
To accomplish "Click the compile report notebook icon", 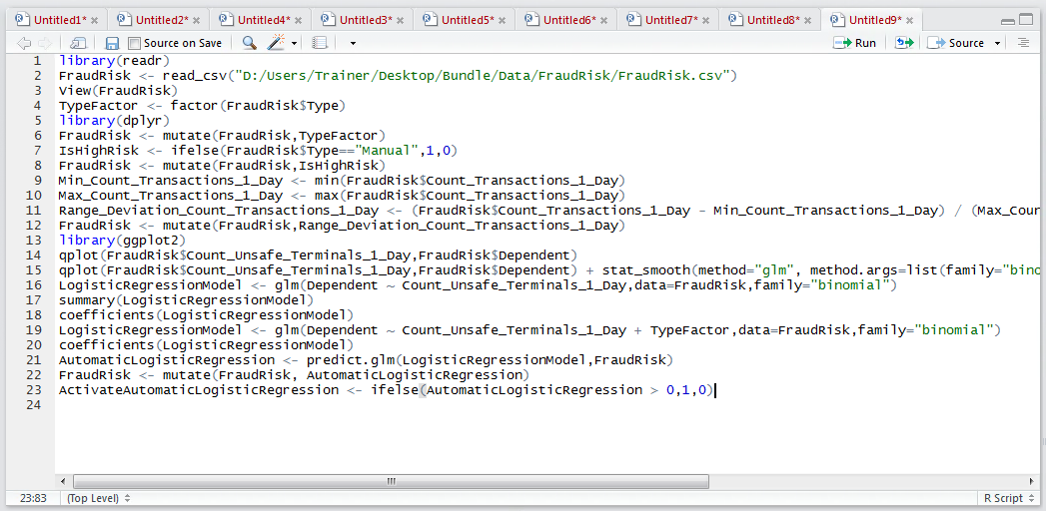I will [x=320, y=43].
